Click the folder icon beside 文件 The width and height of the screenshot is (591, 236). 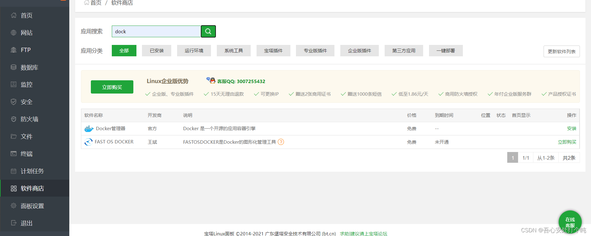[14, 136]
